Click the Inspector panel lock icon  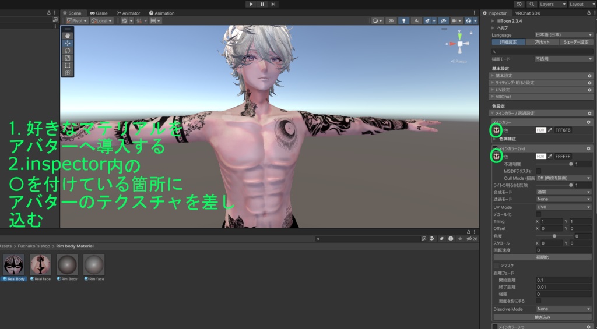pyautogui.click(x=589, y=13)
